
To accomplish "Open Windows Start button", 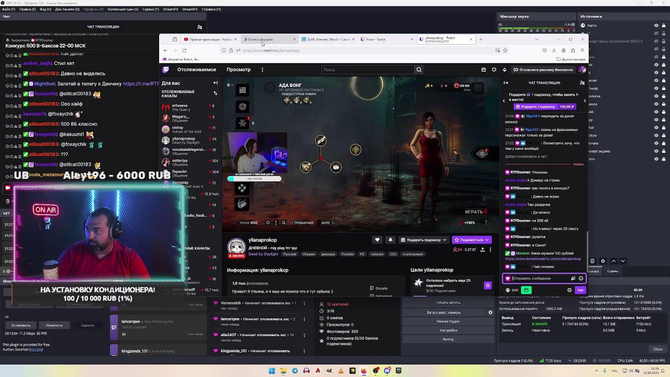I will (x=272, y=371).
